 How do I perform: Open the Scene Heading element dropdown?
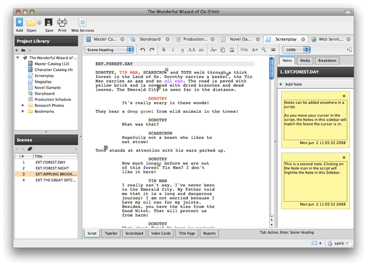pos(108,50)
